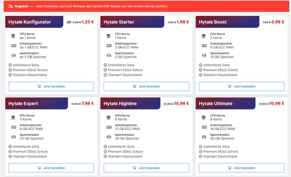Click the storage drive icon in Hytale Ultimate card
The width and height of the screenshot is (291, 177).
pyautogui.click(x=204, y=137)
